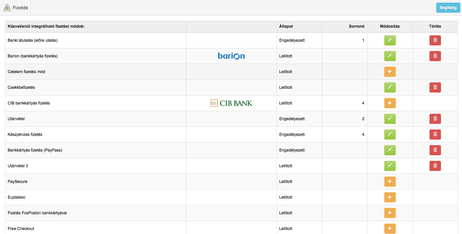The width and height of the screenshot is (462, 234).
Task: Select the 'Cetelem fizetési mód' name
Action: [26, 72]
